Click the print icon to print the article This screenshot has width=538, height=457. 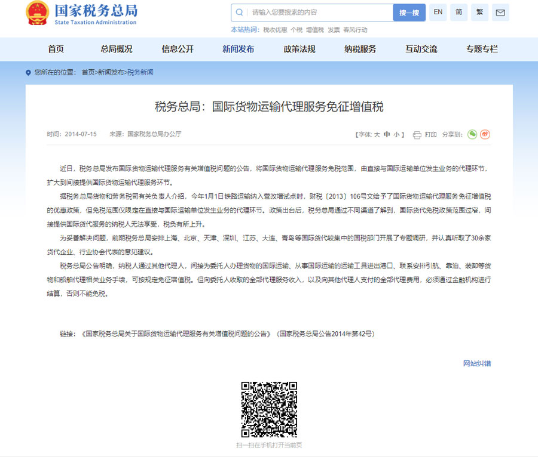click(417, 135)
